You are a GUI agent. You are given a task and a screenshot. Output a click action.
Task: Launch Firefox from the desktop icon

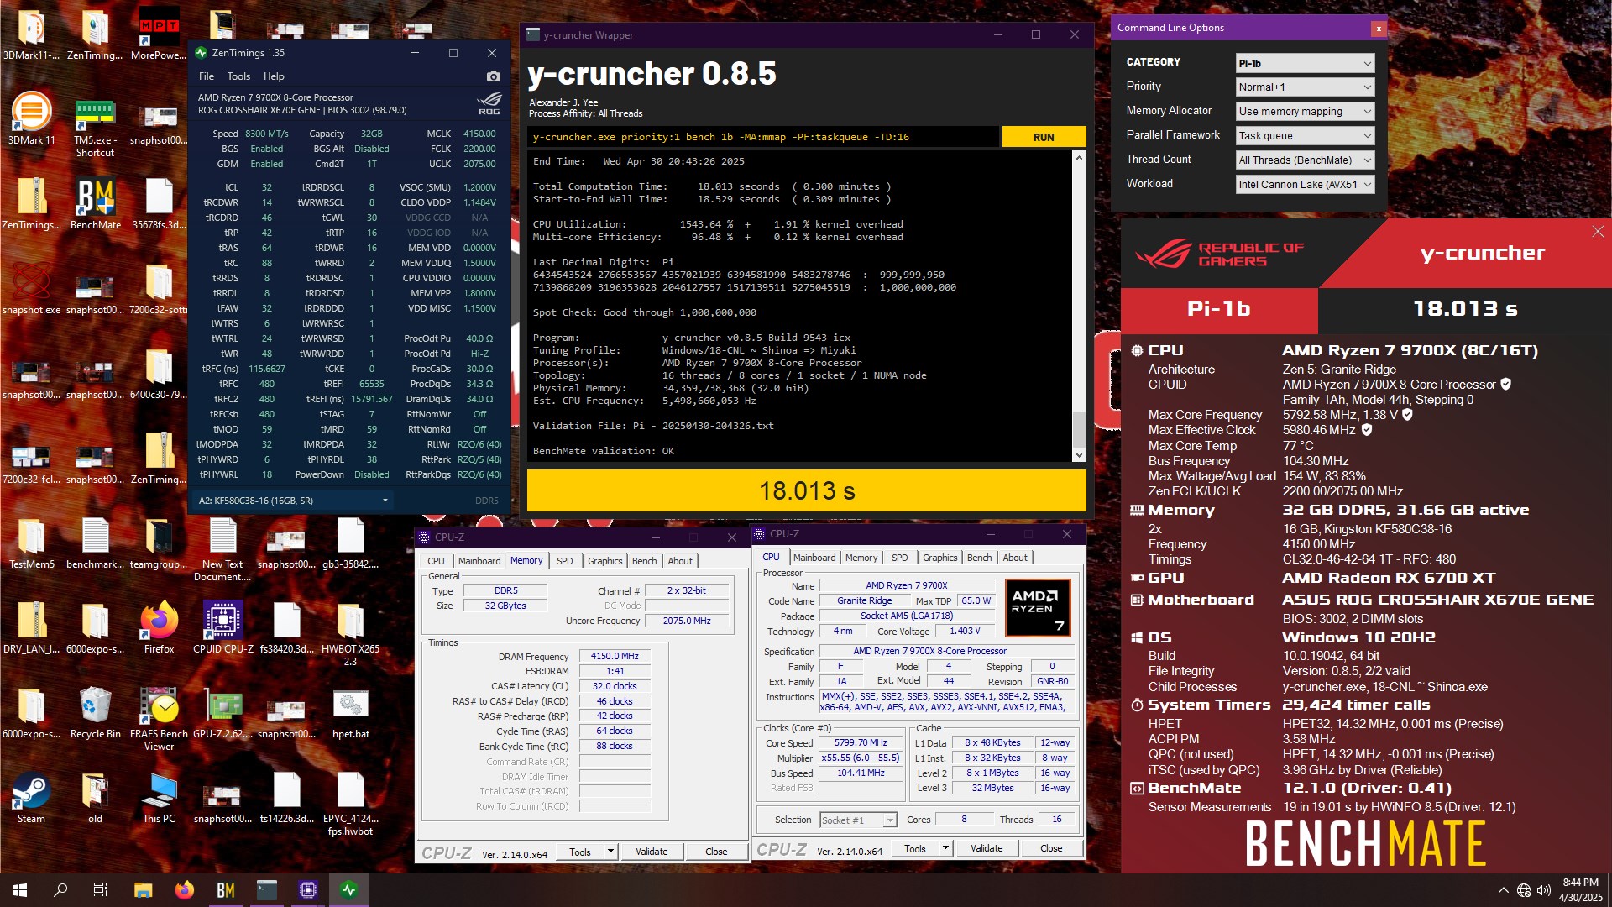click(x=159, y=628)
